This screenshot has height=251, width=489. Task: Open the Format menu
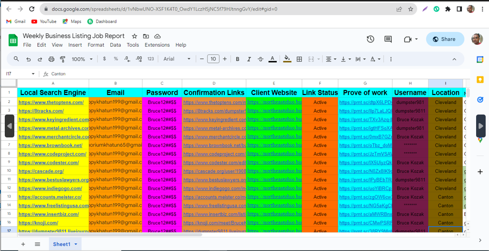click(96, 45)
